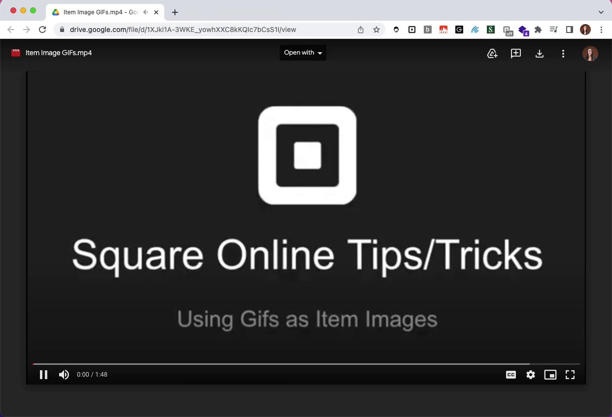Open the video settings gear

coord(531,375)
